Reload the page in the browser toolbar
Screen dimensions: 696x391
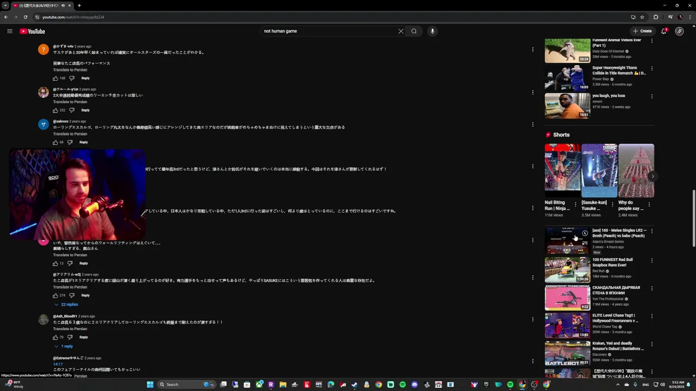pos(25,17)
